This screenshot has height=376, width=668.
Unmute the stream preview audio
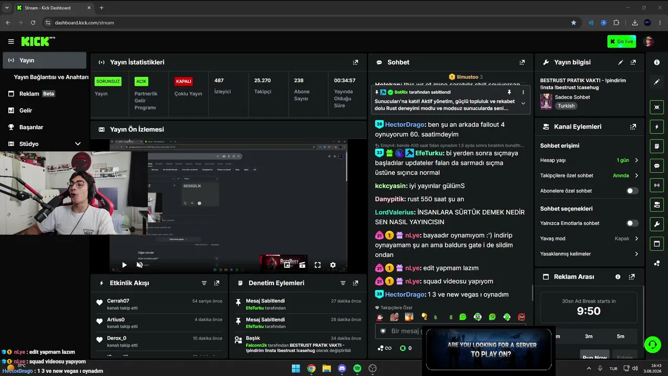[x=139, y=265]
